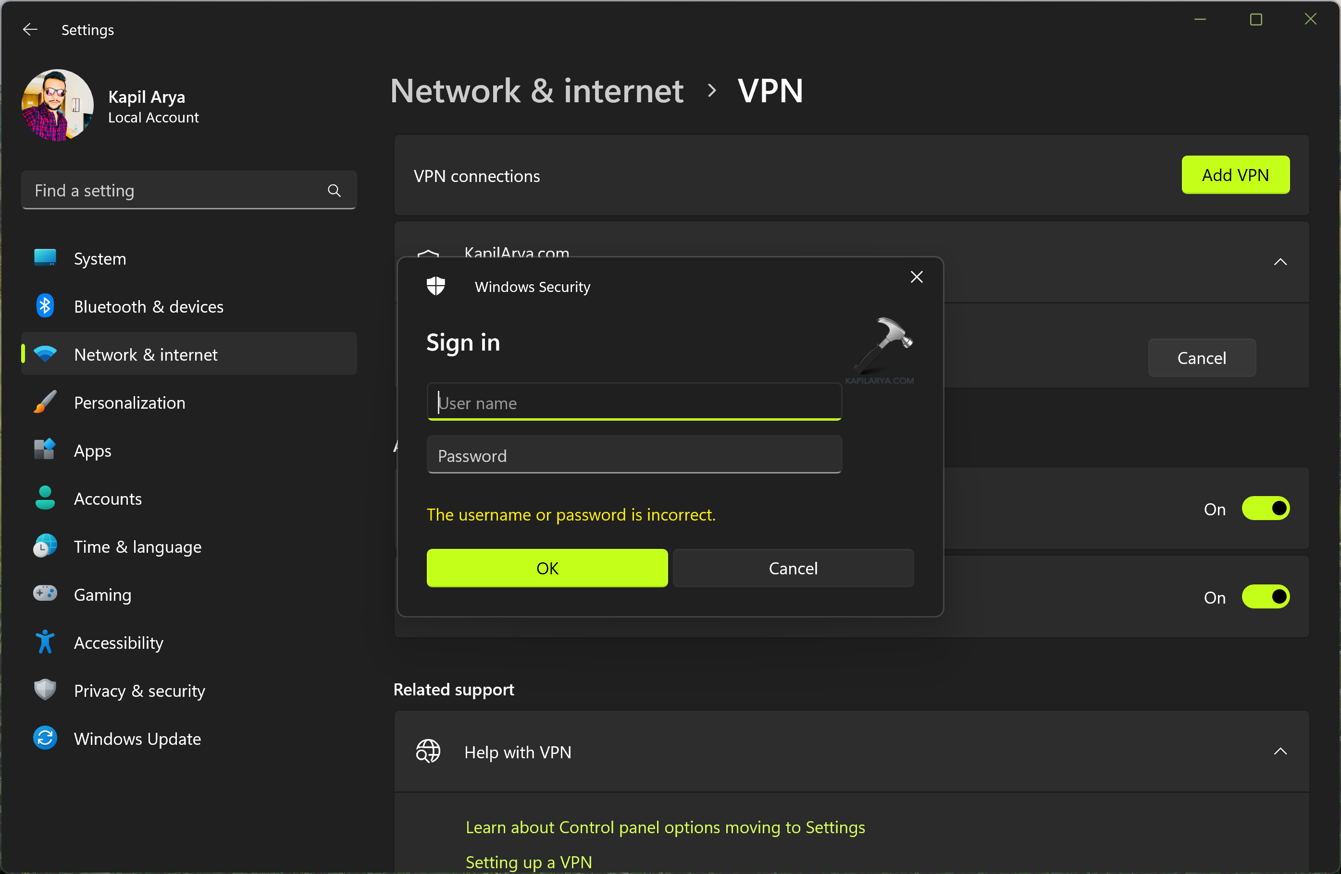This screenshot has width=1341, height=874.
Task: Open the Personalization settings page
Action: click(x=130, y=403)
